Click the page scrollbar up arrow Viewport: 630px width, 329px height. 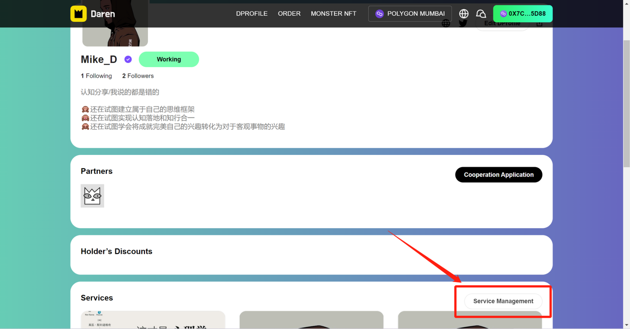pyautogui.click(x=626, y=3)
